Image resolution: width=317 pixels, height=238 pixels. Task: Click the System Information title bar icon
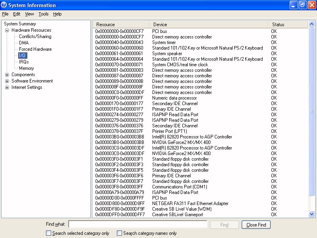(4, 5)
